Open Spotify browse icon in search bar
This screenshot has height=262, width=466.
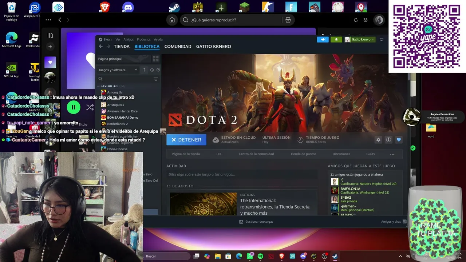(288, 20)
